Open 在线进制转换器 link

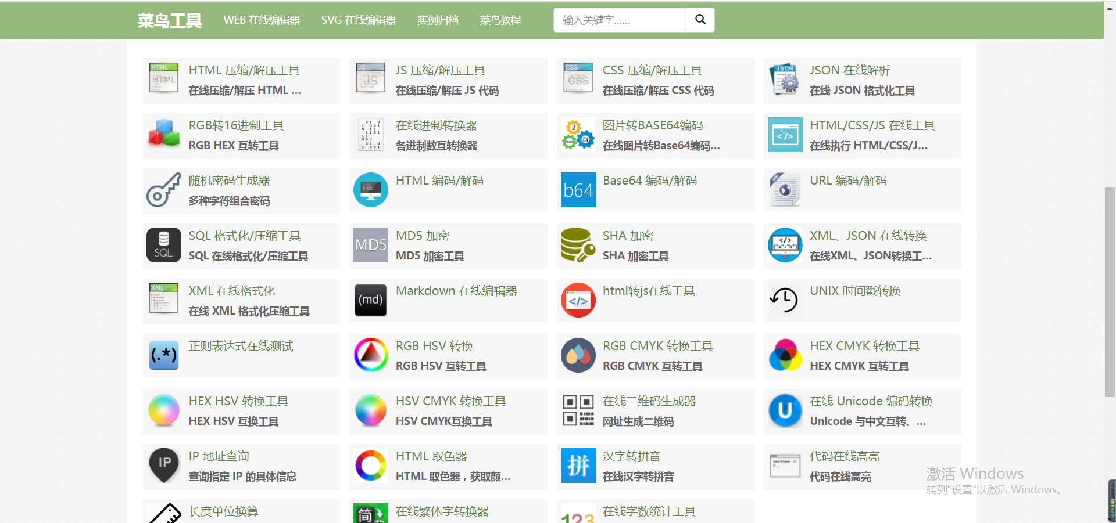pyautogui.click(x=437, y=125)
